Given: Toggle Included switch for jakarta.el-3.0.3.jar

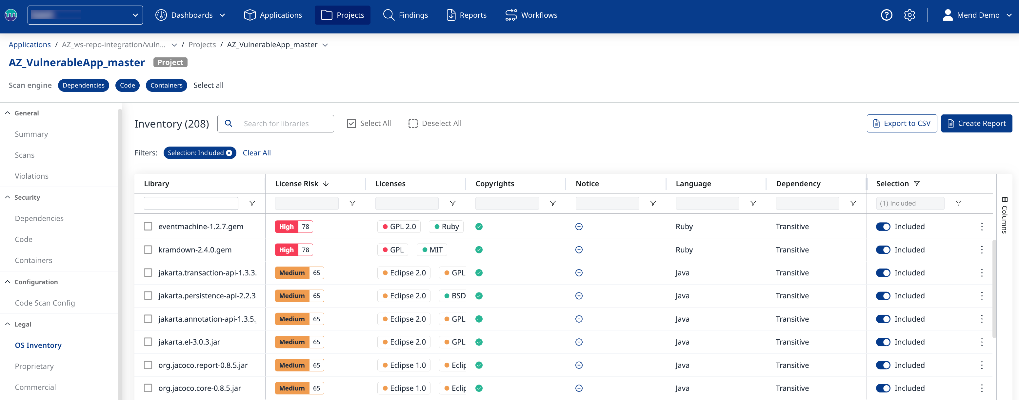Looking at the screenshot, I should click(x=883, y=342).
